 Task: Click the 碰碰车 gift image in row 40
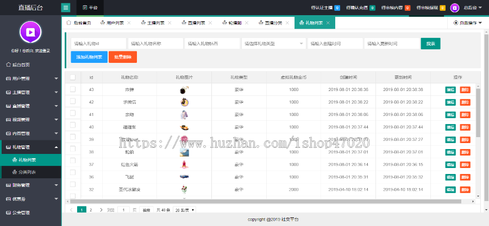click(184, 127)
